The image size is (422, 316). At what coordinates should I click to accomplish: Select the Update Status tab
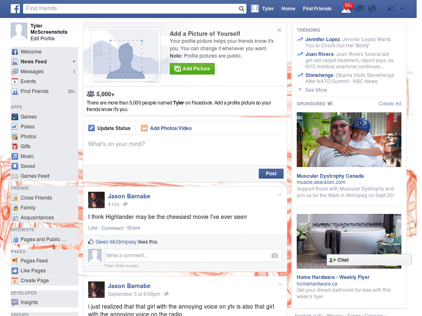tap(109, 128)
